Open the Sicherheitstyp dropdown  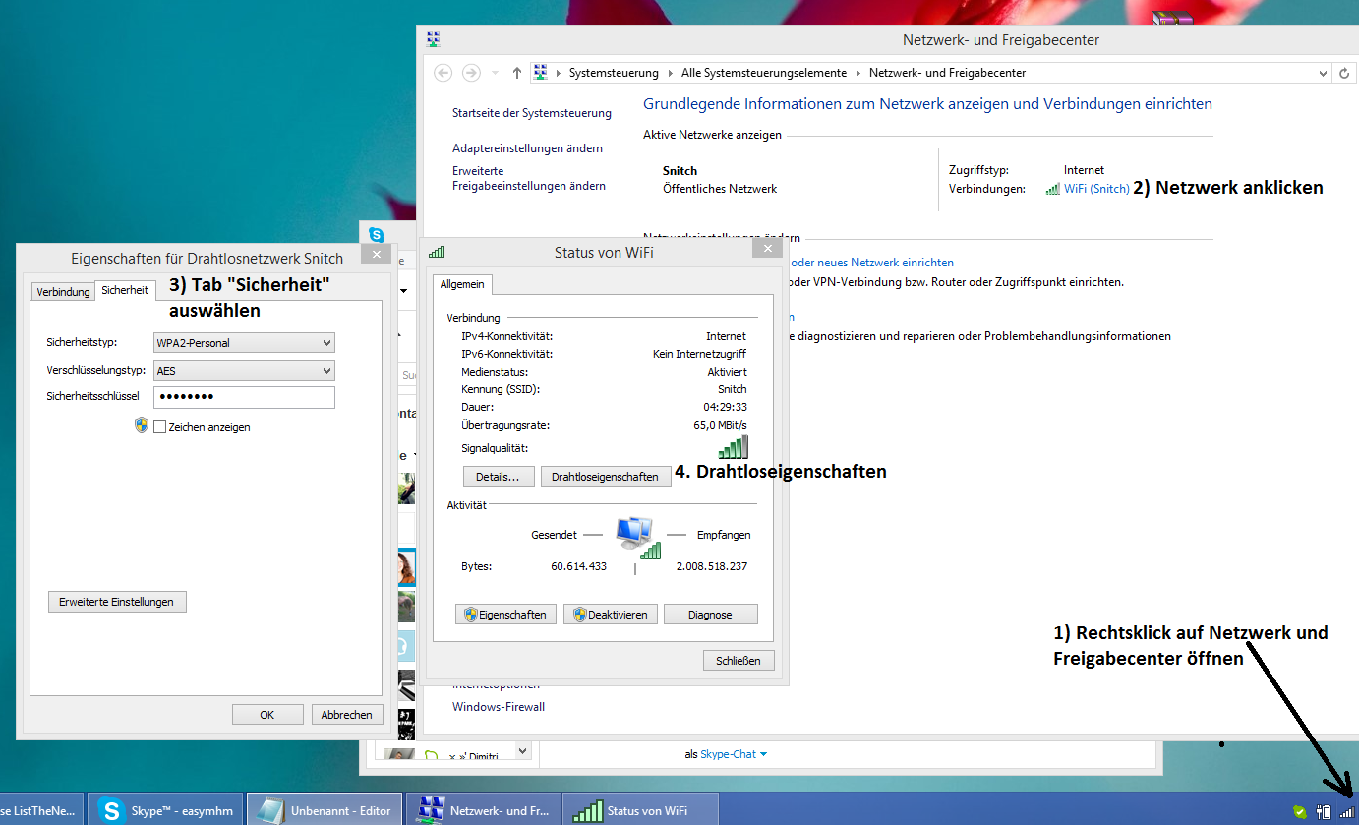click(x=244, y=343)
